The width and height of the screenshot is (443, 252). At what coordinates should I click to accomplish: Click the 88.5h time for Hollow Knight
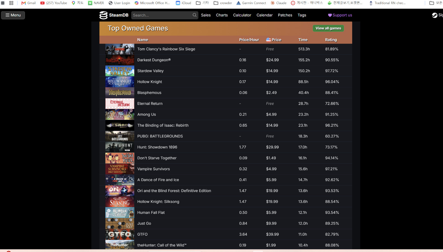click(x=303, y=82)
